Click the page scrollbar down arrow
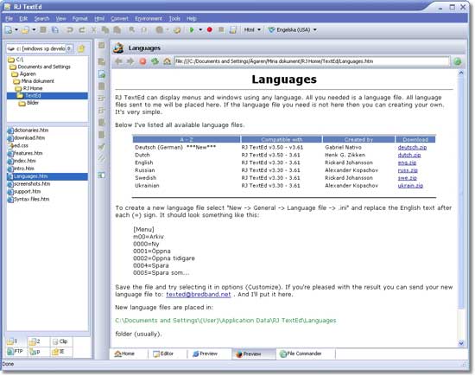The width and height of the screenshot is (475, 376). (x=461, y=343)
